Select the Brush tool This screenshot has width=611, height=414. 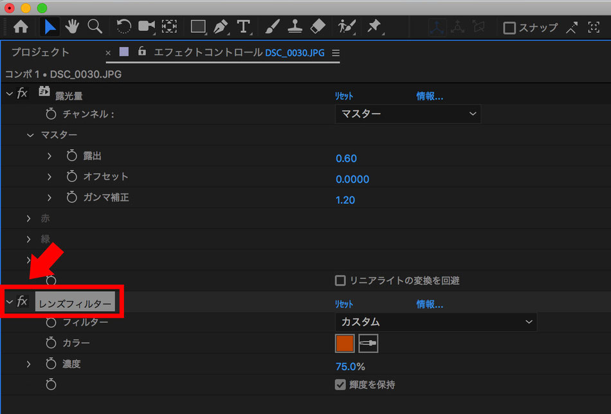(x=273, y=27)
